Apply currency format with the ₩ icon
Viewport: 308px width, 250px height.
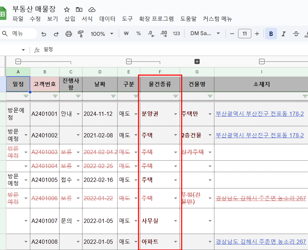(126, 34)
